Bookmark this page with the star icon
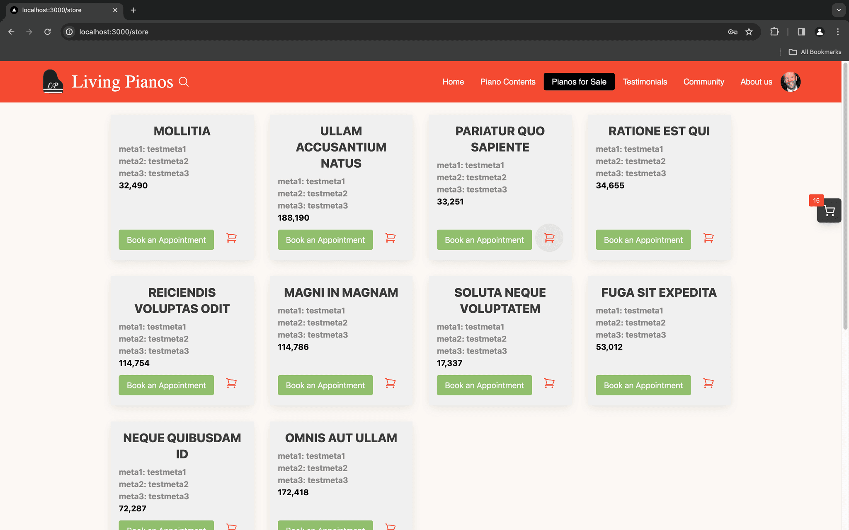 (x=749, y=32)
